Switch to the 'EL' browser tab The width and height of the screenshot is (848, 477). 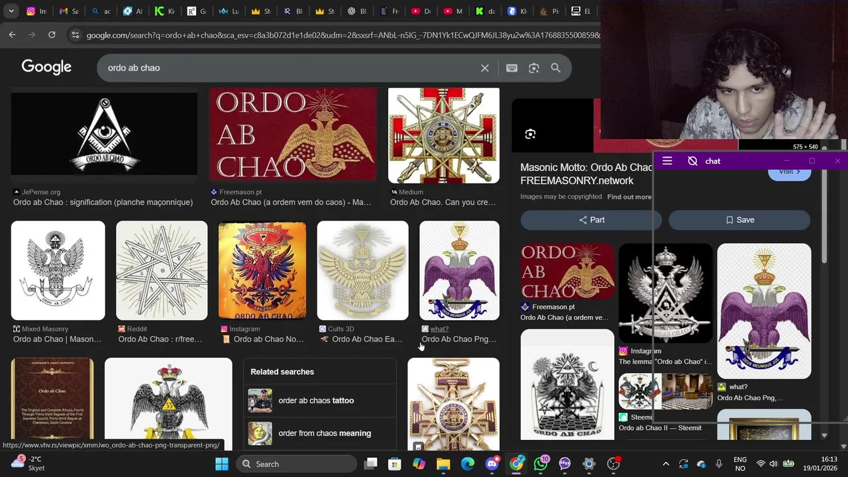click(582, 11)
